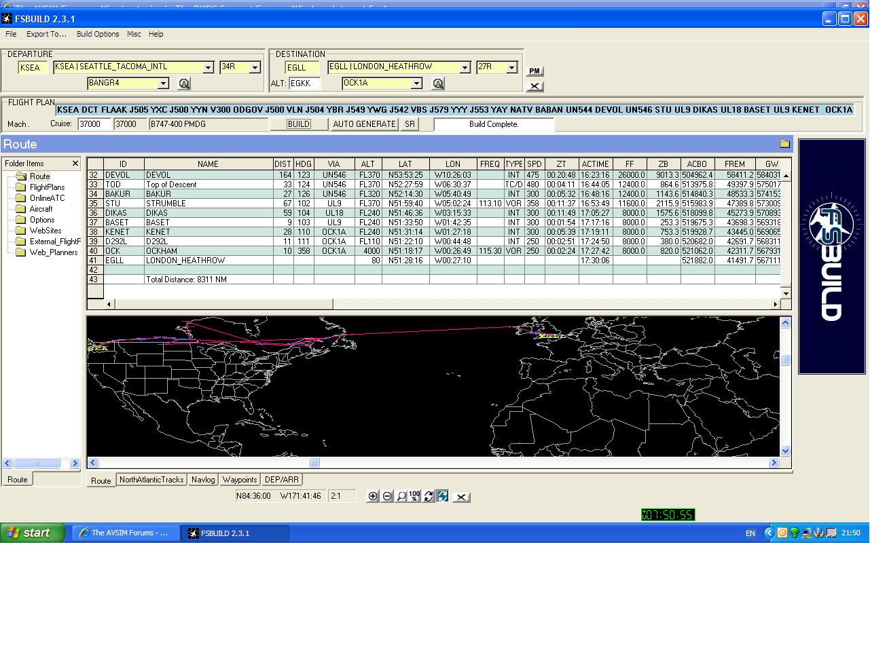Image resolution: width=887 pixels, height=665 pixels.
Task: Switch to the NorthAtlanticTracks tab
Action: point(151,480)
